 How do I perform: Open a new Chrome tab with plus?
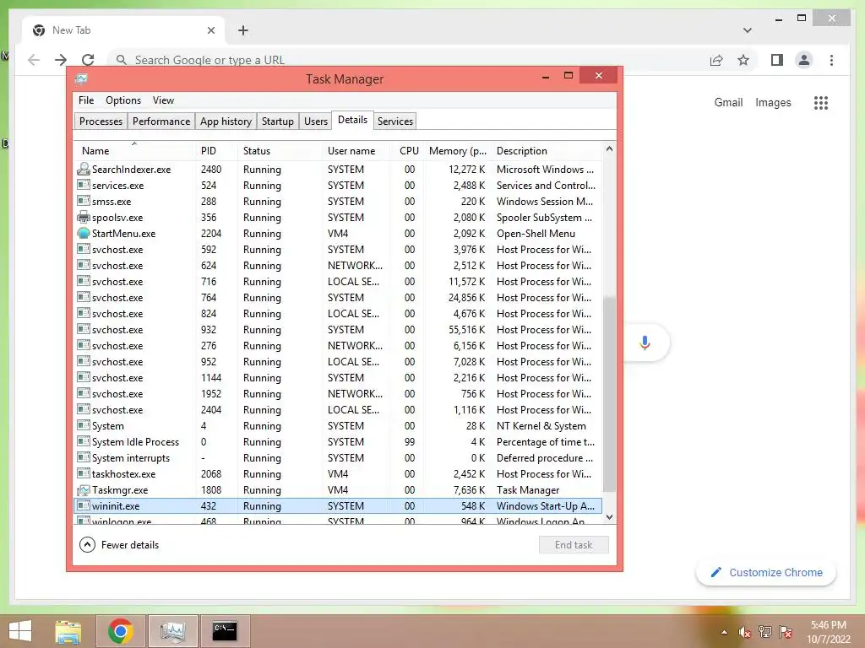click(242, 30)
